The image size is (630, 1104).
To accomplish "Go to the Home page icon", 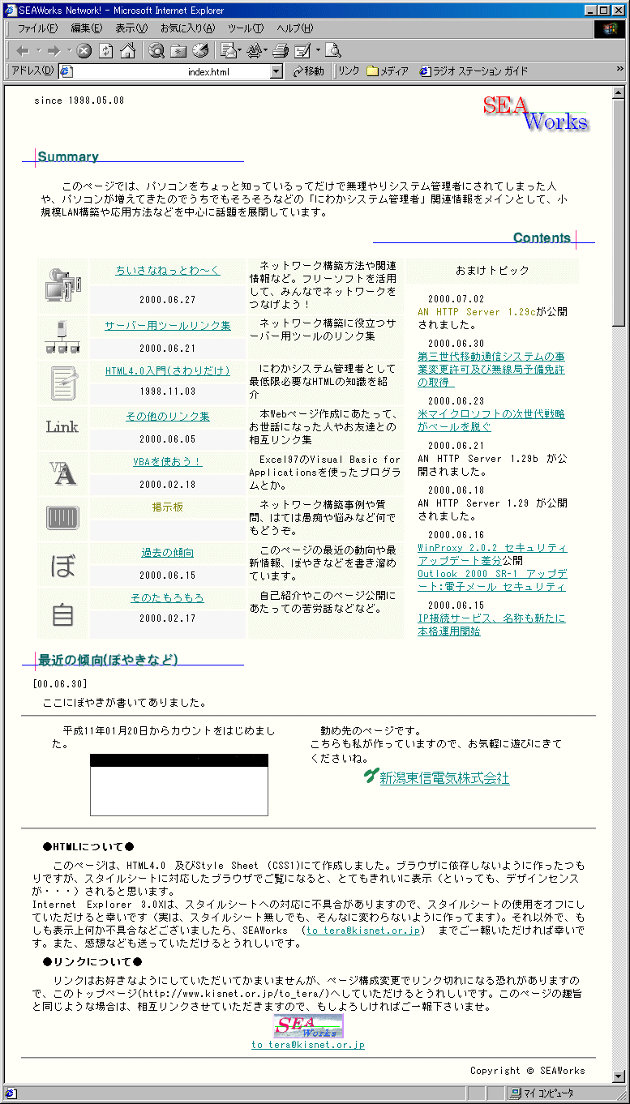I will point(127,51).
